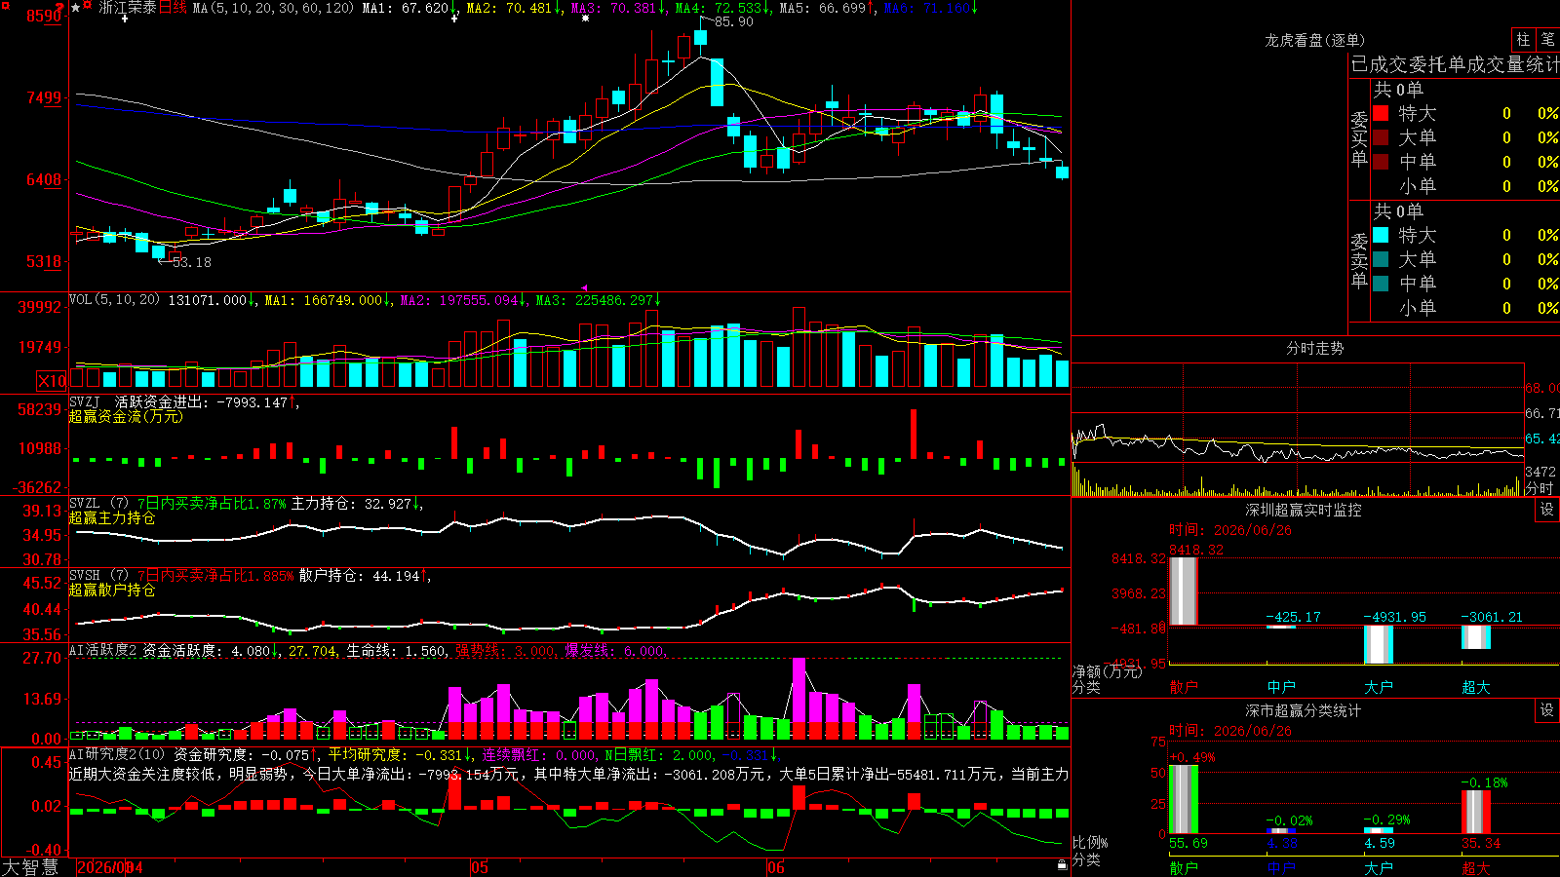Click the 深圳超赢实时监控 panel title
This screenshot has width=1560, height=877.
[1304, 510]
